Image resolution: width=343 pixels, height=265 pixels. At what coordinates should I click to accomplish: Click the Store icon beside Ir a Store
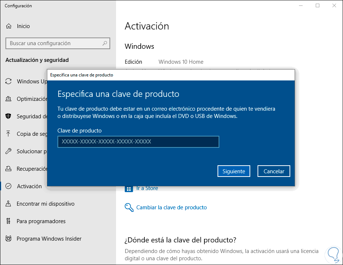pos(128,188)
